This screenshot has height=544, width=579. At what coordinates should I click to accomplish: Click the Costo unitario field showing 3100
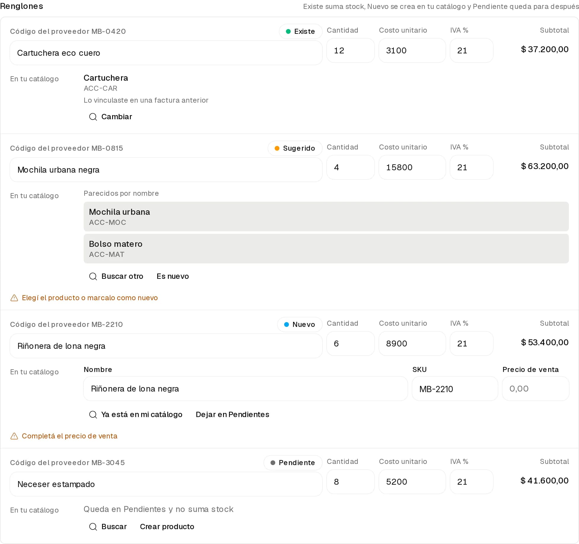[x=412, y=50]
